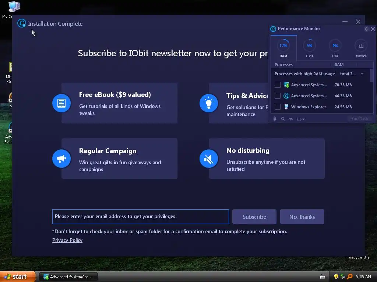This screenshot has width=377, height=282.
Task: Click the No disturbing muted speaker icon
Action: coord(208,159)
